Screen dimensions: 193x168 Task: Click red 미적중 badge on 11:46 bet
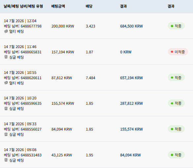coord(178,52)
